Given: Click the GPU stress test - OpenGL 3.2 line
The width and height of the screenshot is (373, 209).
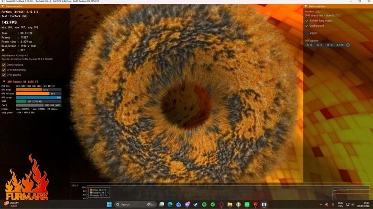Looking at the screenshot, I should [322, 15].
